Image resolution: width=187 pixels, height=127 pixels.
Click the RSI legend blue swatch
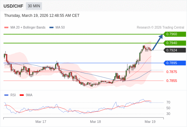pos(6,95)
